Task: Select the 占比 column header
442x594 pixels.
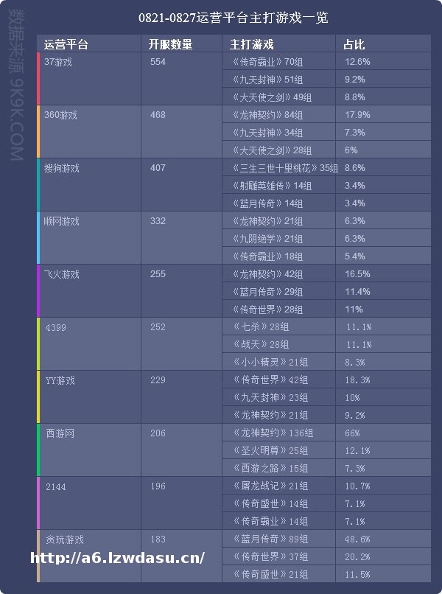Action: (x=354, y=44)
